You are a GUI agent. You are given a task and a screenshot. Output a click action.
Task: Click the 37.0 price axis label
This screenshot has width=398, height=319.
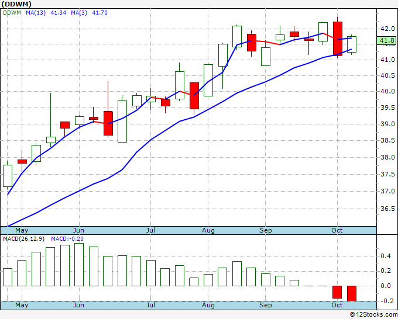pos(387,191)
